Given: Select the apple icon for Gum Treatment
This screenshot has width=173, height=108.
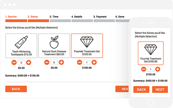Looking at the screenshot, I should click(x=54, y=42).
